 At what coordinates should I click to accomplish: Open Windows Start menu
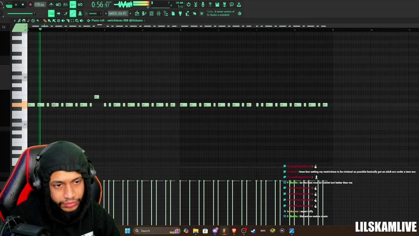(128, 231)
